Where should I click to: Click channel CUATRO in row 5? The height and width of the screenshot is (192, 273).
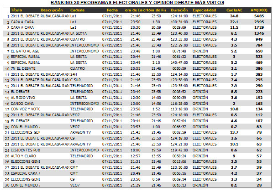click(x=78, y=39)
